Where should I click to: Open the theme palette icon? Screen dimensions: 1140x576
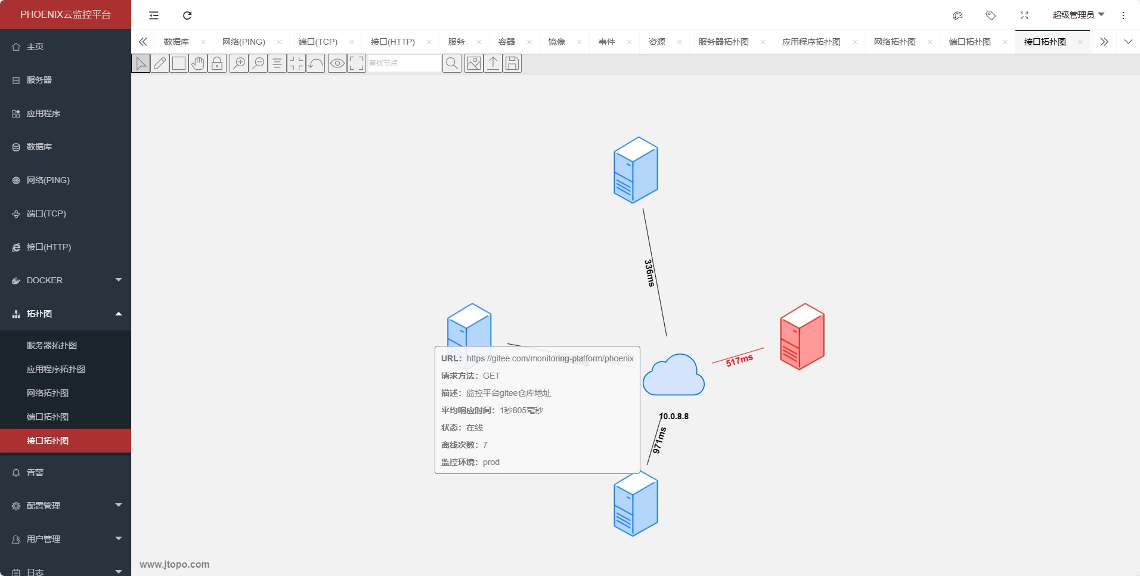[958, 16]
